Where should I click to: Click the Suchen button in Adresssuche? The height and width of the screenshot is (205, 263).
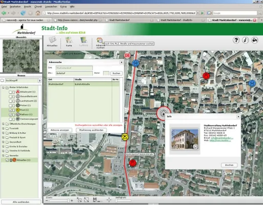tap(116, 73)
